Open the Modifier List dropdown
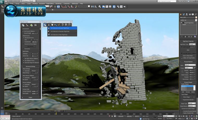The image size is (198, 120). [x=188, y=20]
